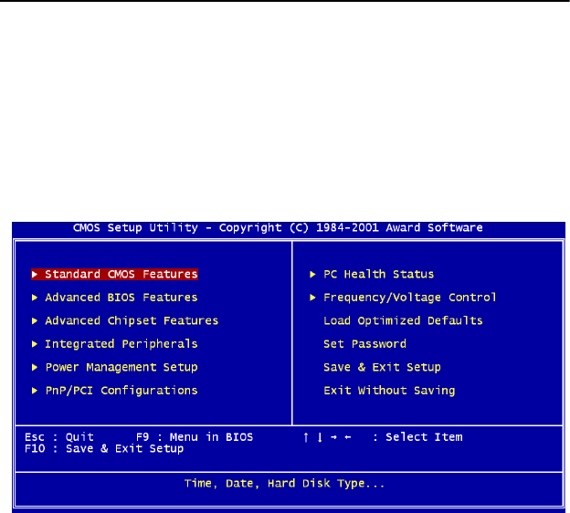Click the 'F9 : Menu in BIOS' hint
Image resolution: width=570 pixels, height=513 pixels.
195,437
